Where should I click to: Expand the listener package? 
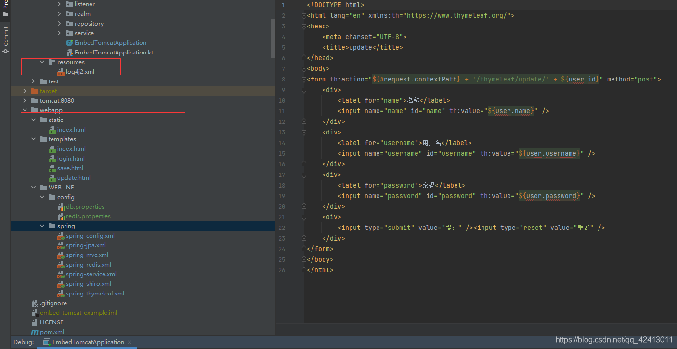pos(60,4)
